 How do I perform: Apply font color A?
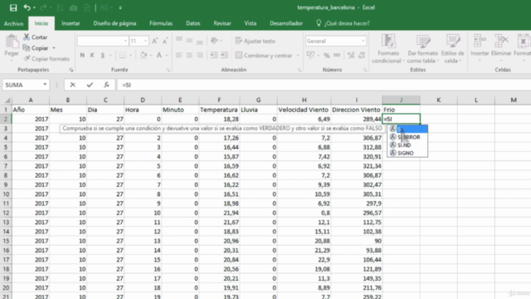(159, 56)
